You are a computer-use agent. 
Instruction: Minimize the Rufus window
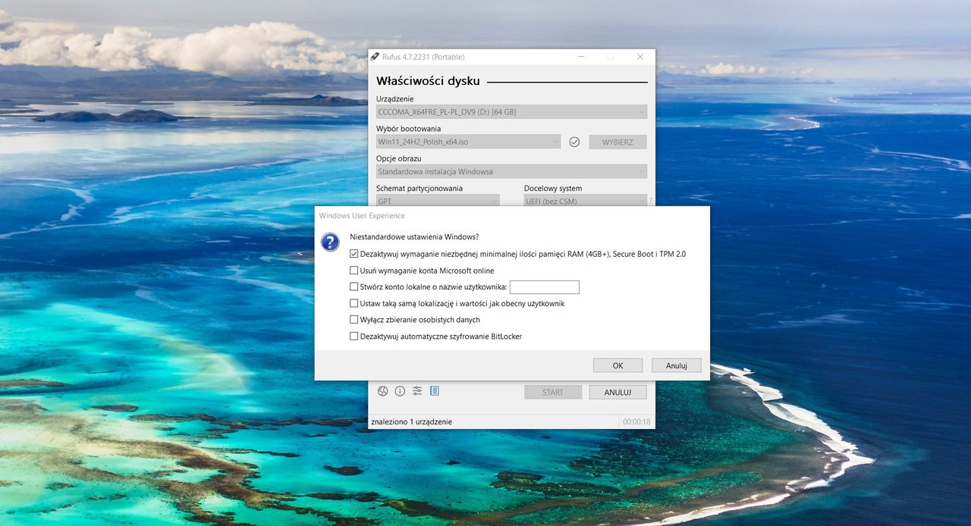pyautogui.click(x=581, y=57)
